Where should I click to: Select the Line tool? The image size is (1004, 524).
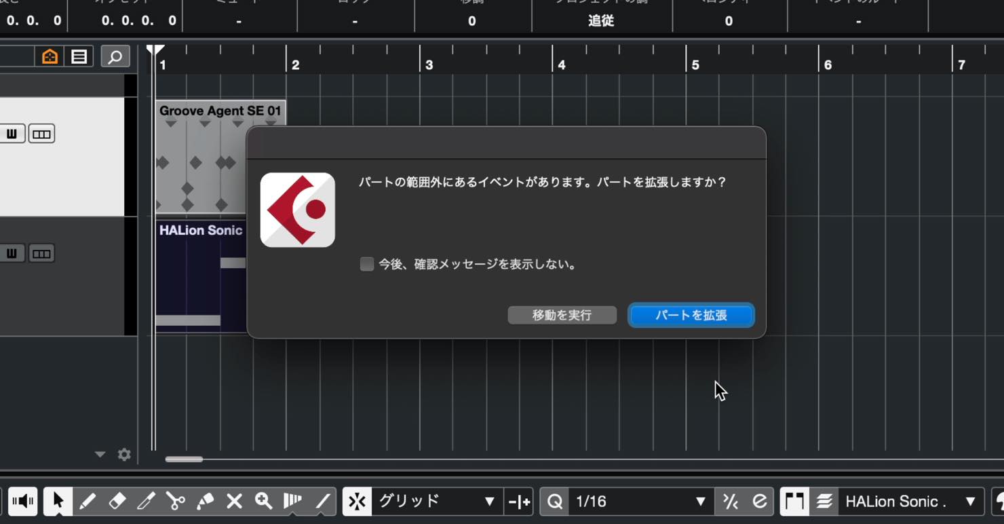pos(323,502)
